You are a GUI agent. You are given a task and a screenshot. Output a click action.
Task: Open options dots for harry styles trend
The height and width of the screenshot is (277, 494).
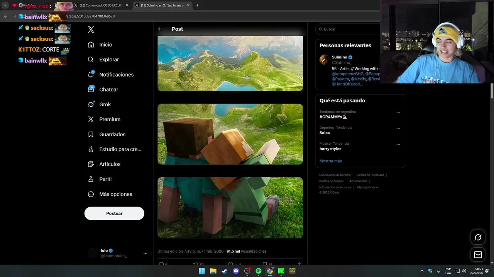398,145
